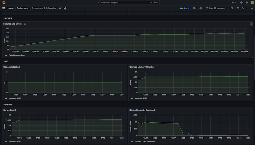Show info tooltip for Failures and Errors
Viewport: 255px width, 145px height.
point(25,24)
